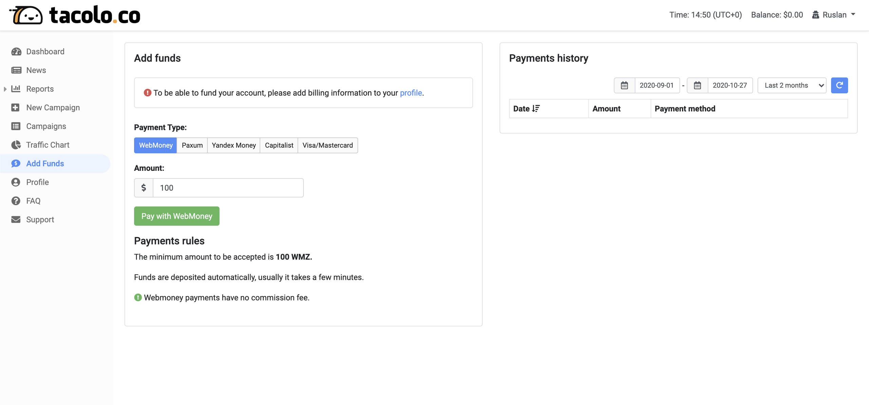Click the News newspaper icon
The width and height of the screenshot is (869, 405).
(16, 70)
